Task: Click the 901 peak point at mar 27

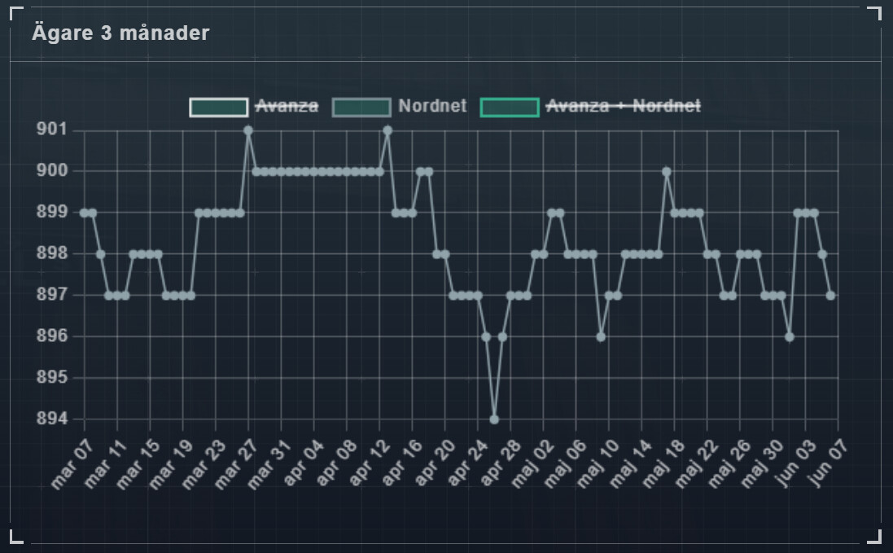Action: (248, 130)
